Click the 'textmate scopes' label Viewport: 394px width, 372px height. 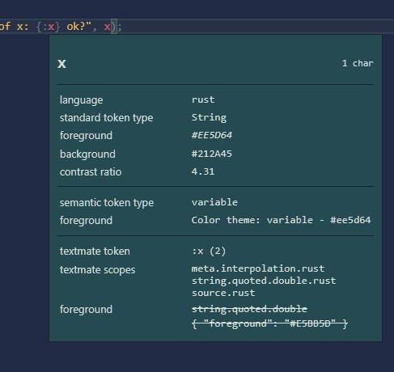pyautogui.click(x=98, y=270)
